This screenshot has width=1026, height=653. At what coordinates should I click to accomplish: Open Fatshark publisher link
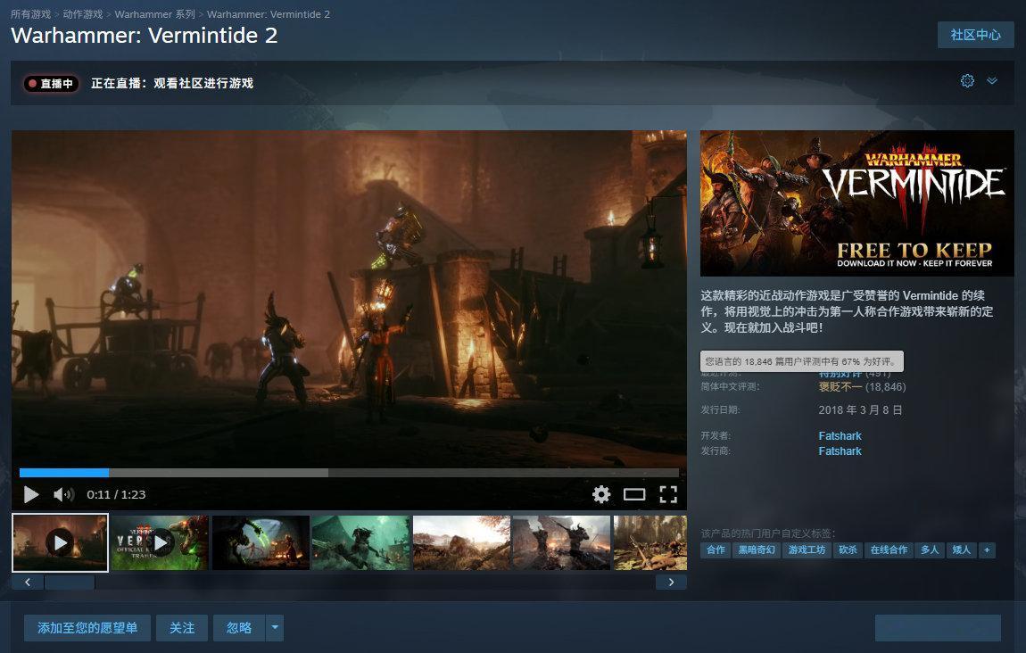point(840,450)
